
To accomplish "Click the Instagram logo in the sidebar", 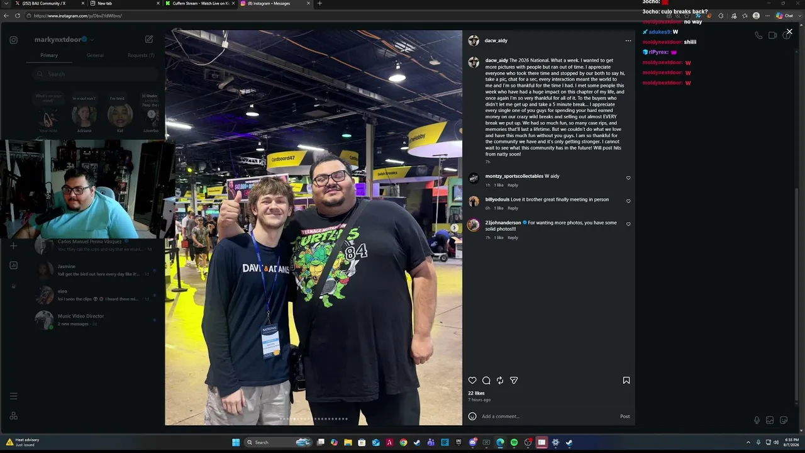I will pos(13,40).
